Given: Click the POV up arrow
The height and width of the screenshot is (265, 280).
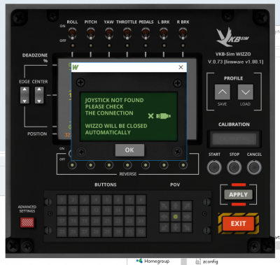Looking at the screenshot, I should tap(176, 206).
